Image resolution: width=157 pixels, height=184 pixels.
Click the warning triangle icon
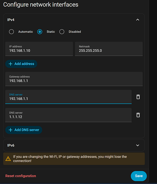click(x=8, y=159)
